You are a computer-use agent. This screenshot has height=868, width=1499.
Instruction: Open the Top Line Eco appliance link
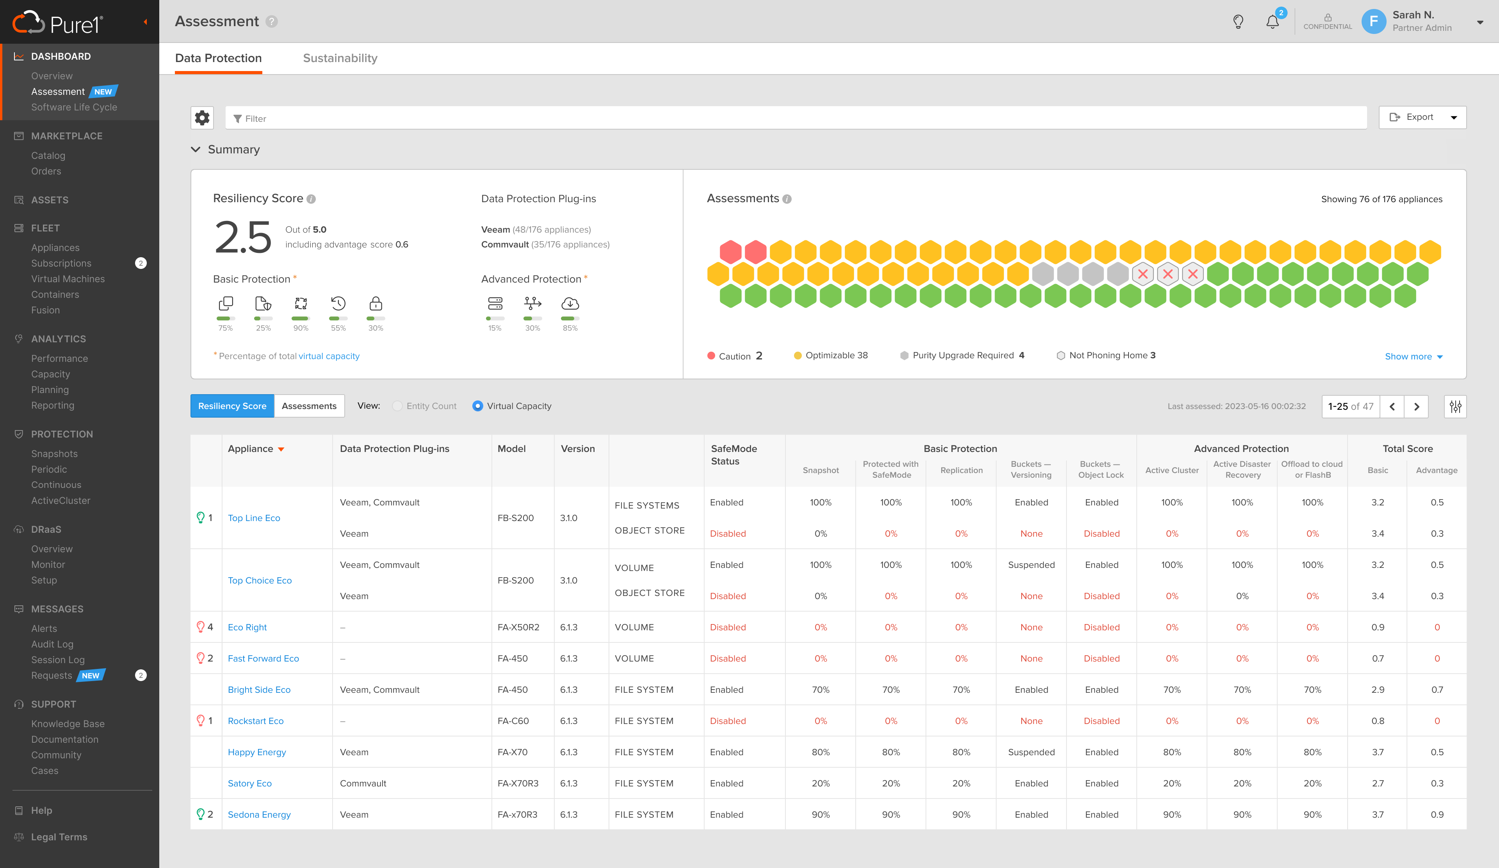253,518
